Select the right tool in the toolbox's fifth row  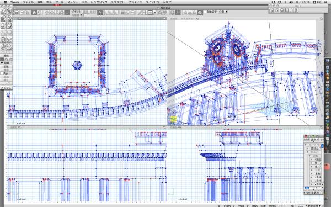9,40
